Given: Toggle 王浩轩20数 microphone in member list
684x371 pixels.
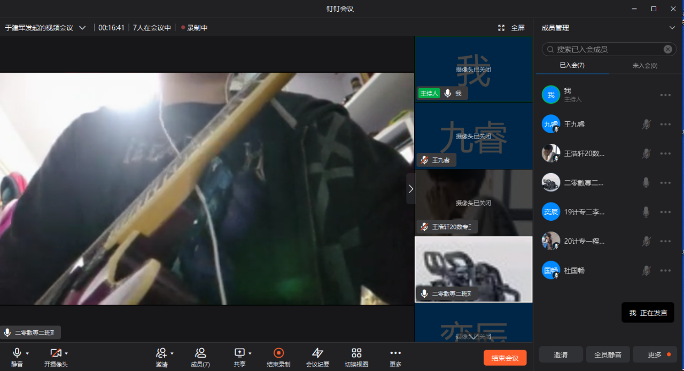Looking at the screenshot, I should tap(646, 153).
